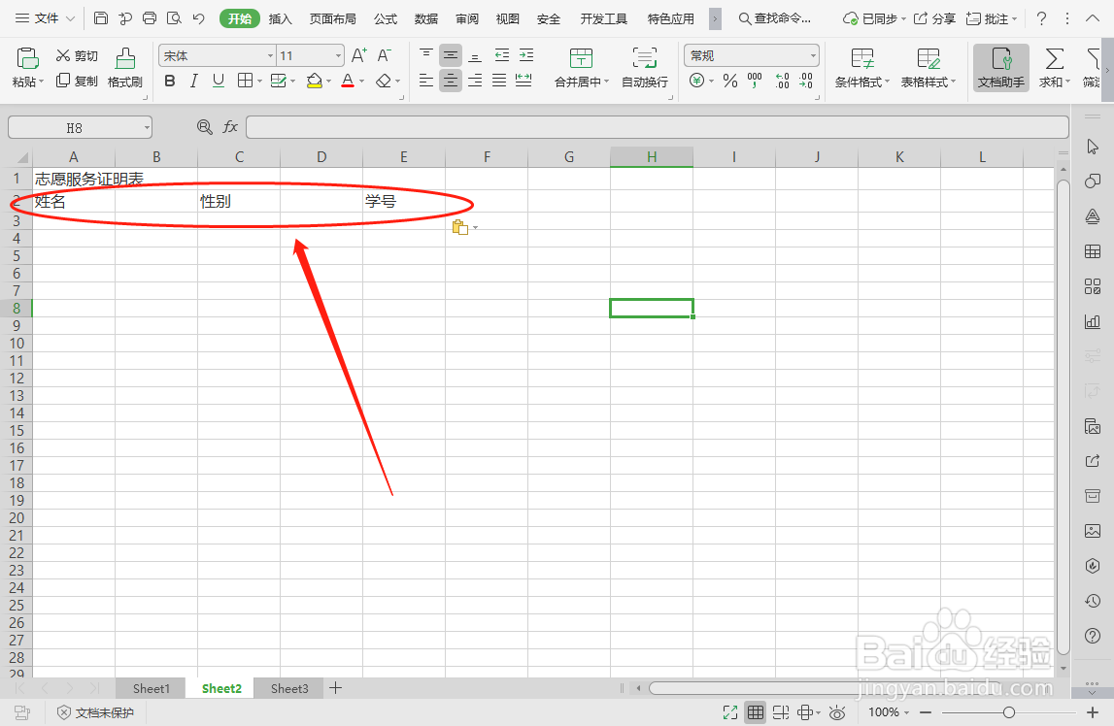Toggle middle vertical alignment
The image size is (1114, 726).
(x=451, y=55)
